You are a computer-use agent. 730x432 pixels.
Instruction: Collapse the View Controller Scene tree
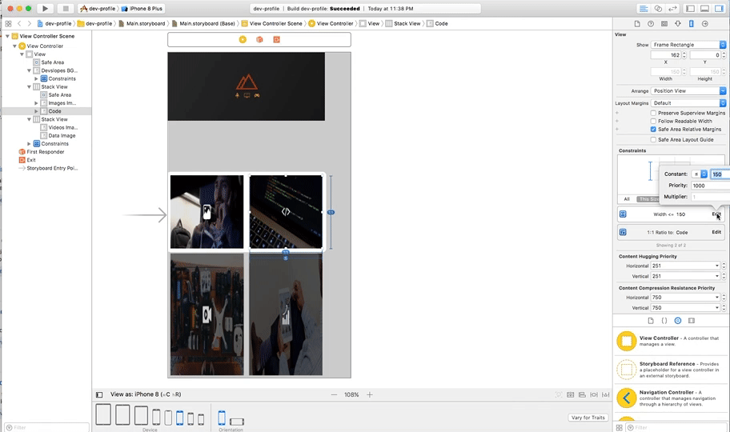[x=7, y=36]
